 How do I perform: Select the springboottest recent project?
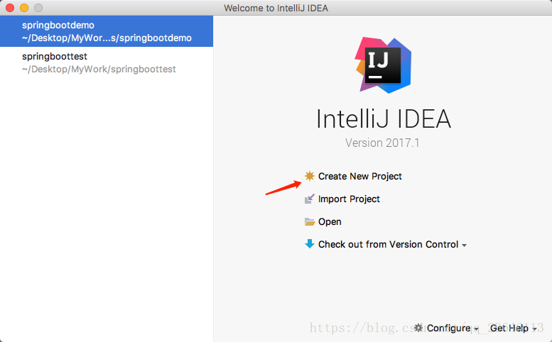[107, 62]
